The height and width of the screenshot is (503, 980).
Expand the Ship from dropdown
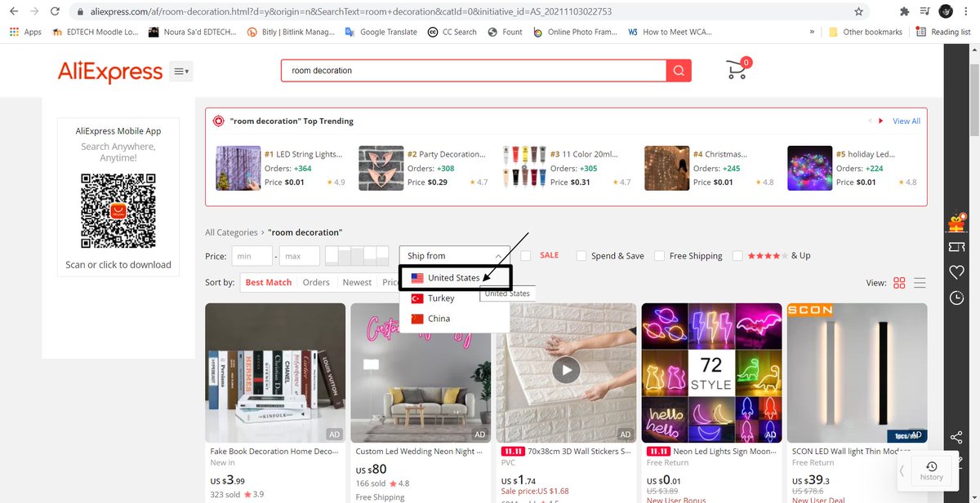[454, 256]
